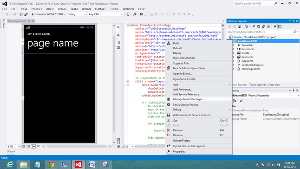Screen dimensions: 300x169
Task: Click the Save All toolbar icon
Action: click(x=26, y=14)
